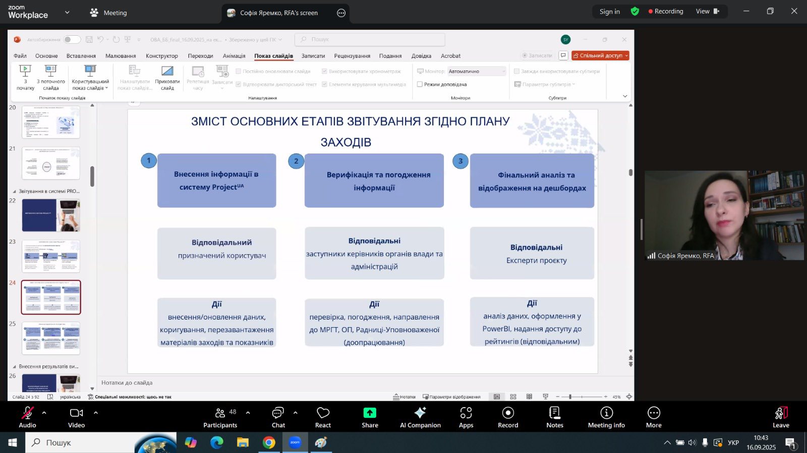Open AI Companion in Zoom toolbar
The image size is (807, 453).
(420, 417)
